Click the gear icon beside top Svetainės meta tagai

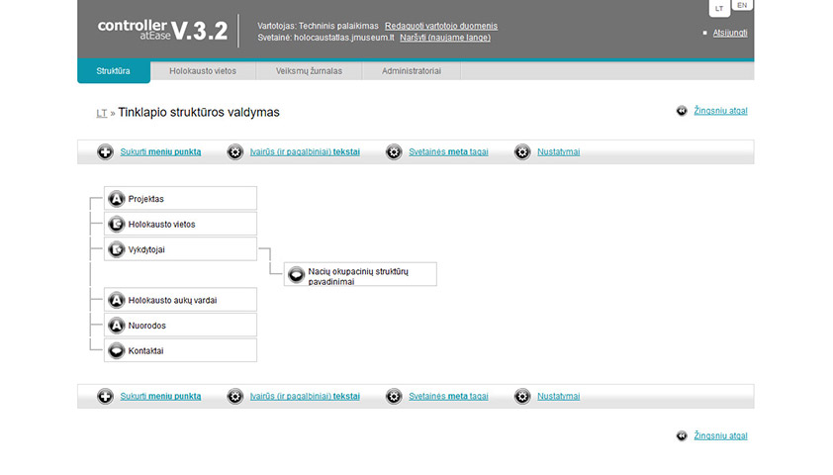tap(394, 152)
